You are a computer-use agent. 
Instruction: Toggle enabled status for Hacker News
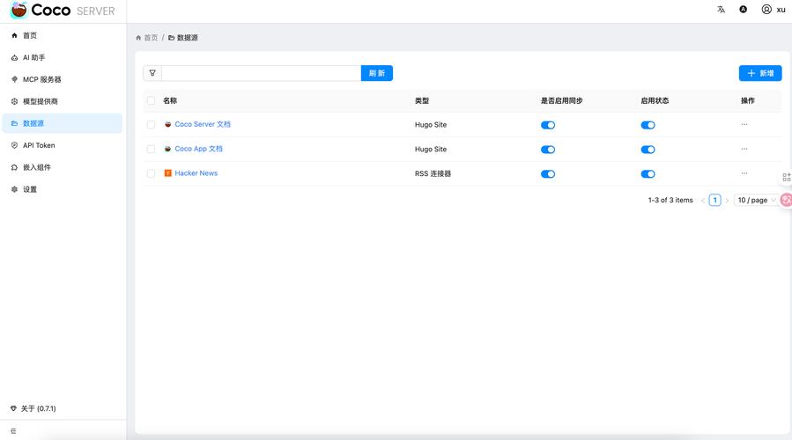tap(648, 174)
